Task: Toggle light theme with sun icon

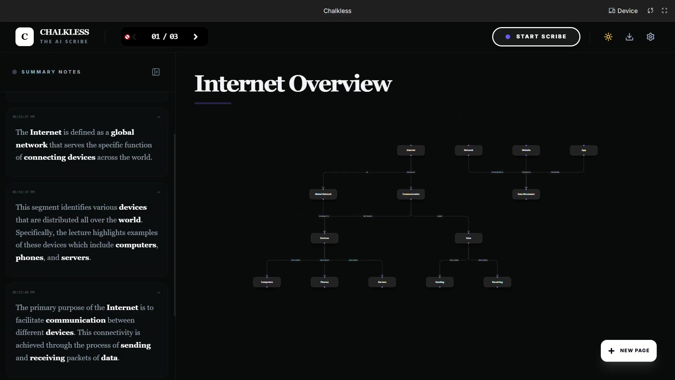Action: (x=608, y=37)
